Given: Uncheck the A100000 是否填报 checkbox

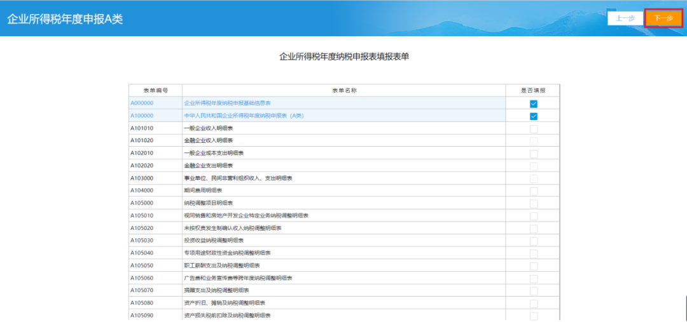Looking at the screenshot, I should tap(533, 116).
